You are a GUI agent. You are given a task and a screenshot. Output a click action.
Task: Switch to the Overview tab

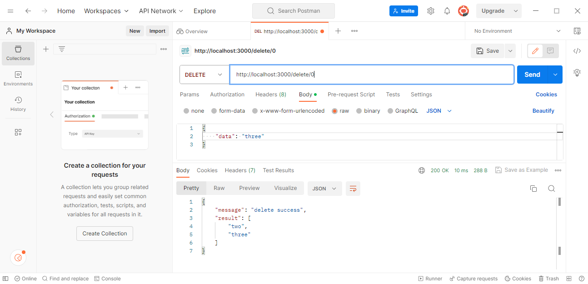(x=192, y=31)
